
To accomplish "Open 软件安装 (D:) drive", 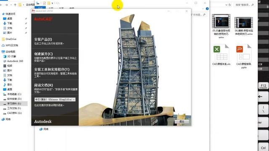I will tap(14, 99).
